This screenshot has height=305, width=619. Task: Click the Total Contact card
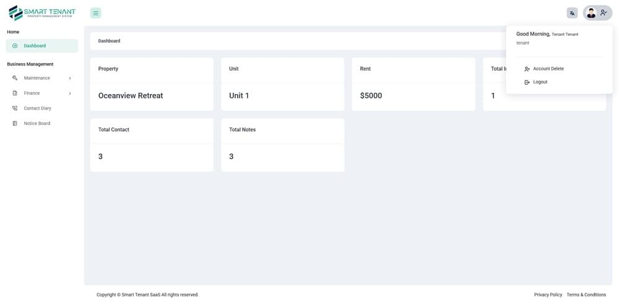[x=152, y=145]
